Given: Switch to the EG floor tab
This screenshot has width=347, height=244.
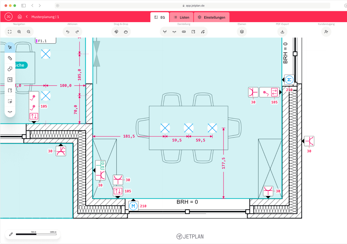Looking at the screenshot, I should pyautogui.click(x=160, y=17).
